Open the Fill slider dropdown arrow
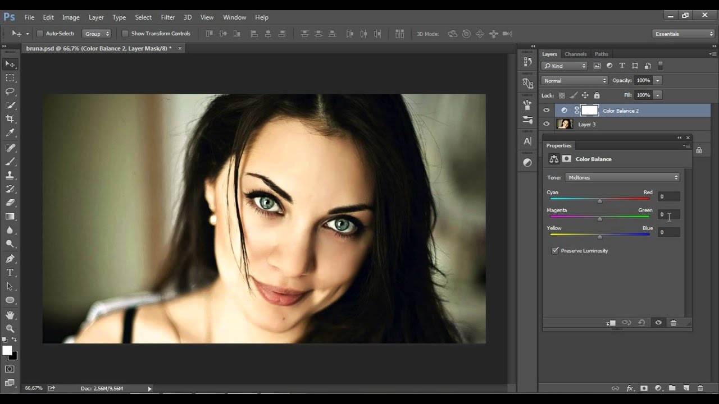 pos(658,95)
